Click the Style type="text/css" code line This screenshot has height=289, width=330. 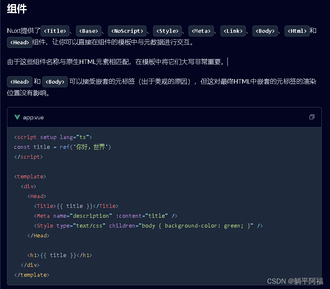148,226
